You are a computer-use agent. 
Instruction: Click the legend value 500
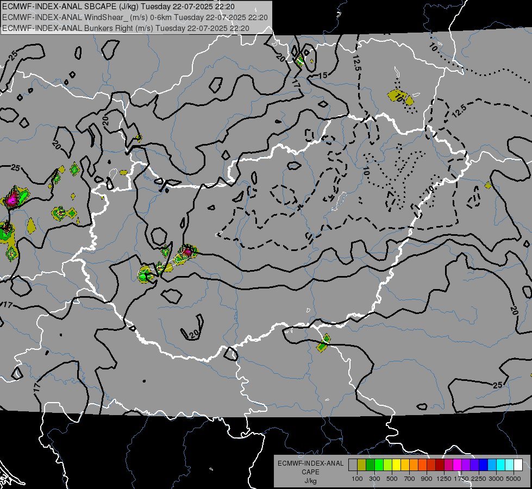coord(392,479)
